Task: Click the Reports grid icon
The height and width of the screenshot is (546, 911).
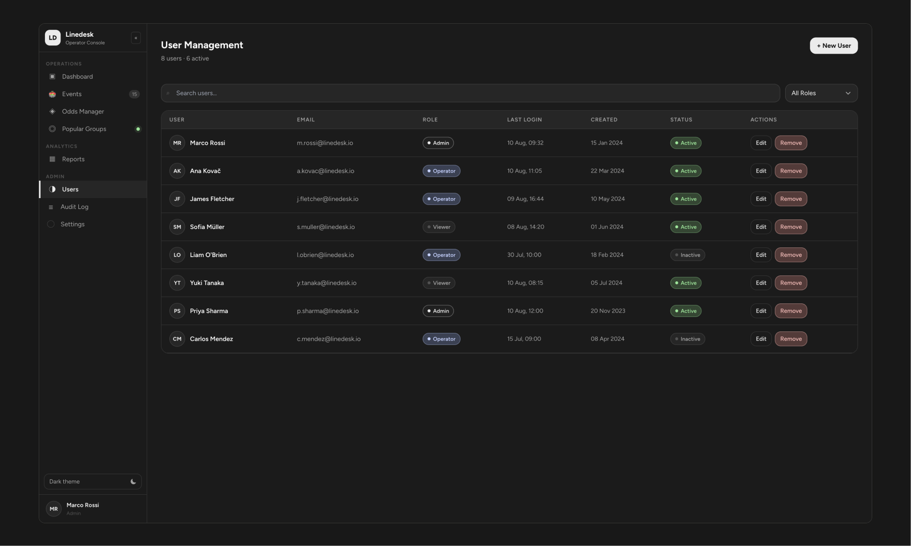Action: pyautogui.click(x=52, y=159)
